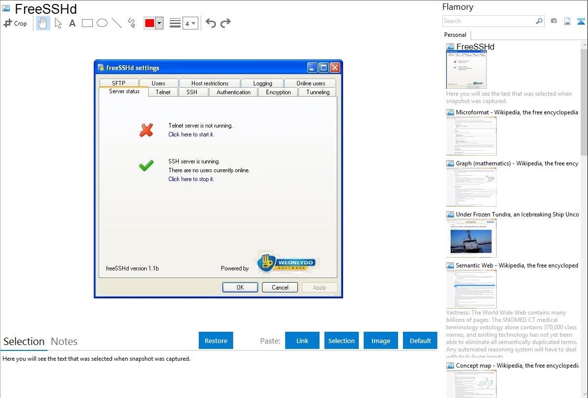Image resolution: width=588 pixels, height=398 pixels.
Task: Click the Under Frozen Tundra title
Action: (517, 214)
